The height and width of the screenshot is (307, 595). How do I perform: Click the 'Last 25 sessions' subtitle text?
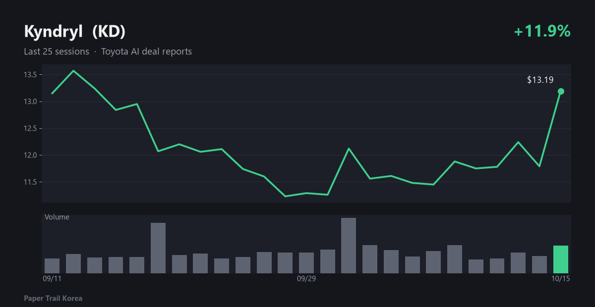click(x=57, y=51)
